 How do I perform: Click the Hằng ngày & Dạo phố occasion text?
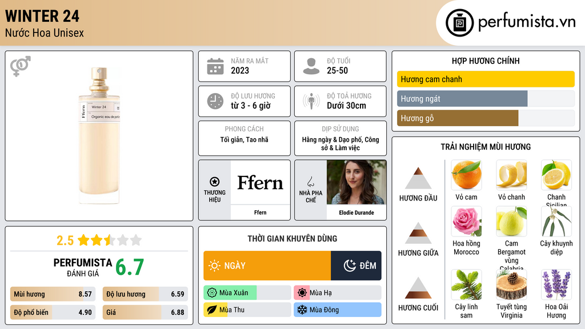[x=340, y=143]
